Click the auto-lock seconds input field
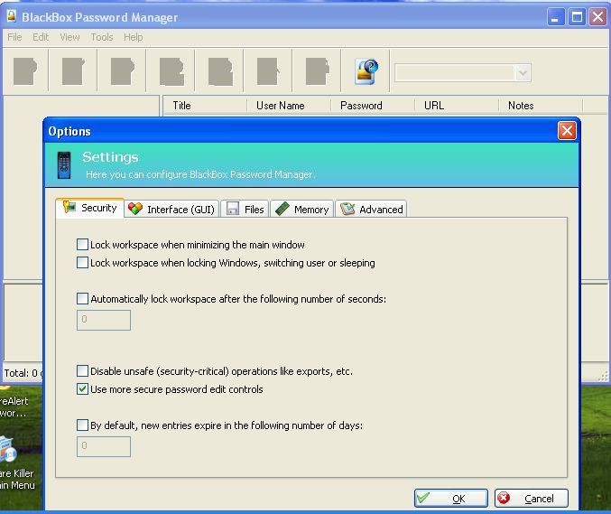 click(104, 320)
